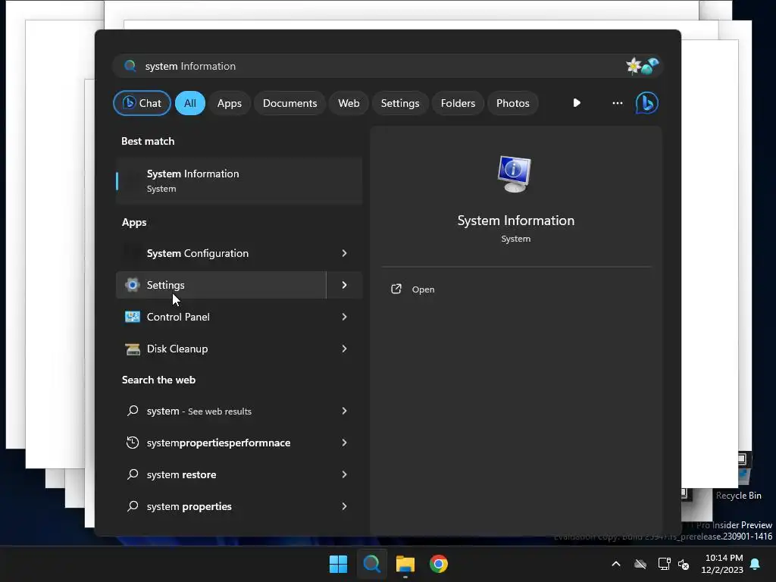Open notifications bell icon
Screen dimensions: 776x582
[756, 564]
